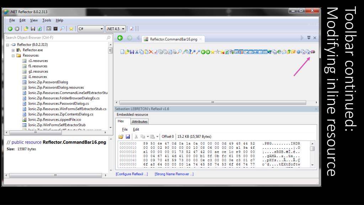Open the hex editor Edit menu
364x205 pixels.
[136, 130]
